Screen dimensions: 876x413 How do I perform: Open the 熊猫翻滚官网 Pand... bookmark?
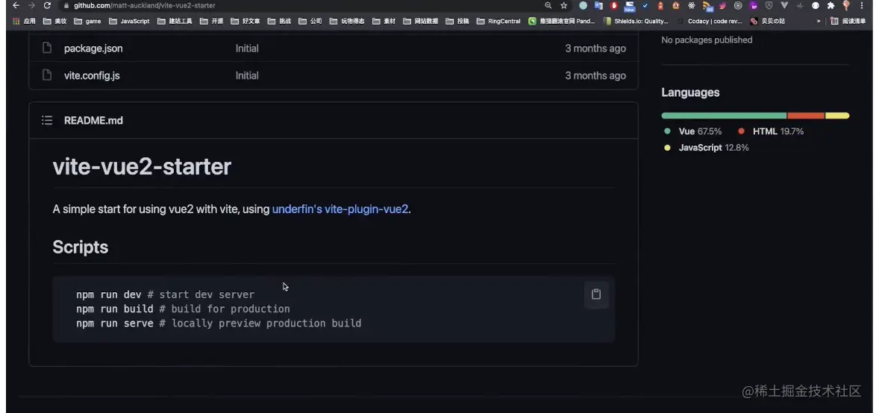click(x=561, y=21)
